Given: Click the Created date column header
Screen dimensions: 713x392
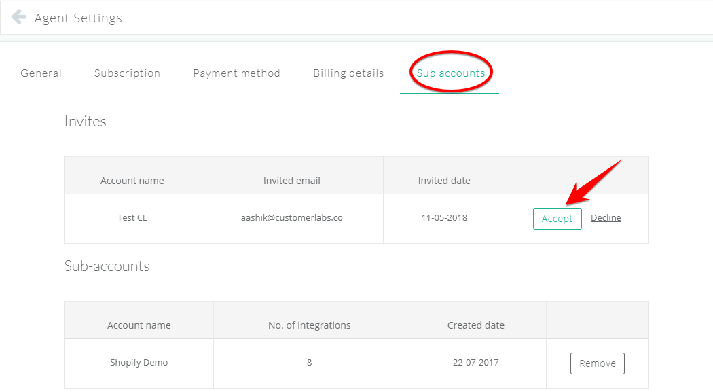Looking at the screenshot, I should pos(475,325).
